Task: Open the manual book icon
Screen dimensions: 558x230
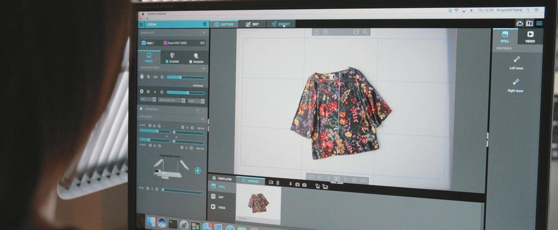Action: 530,23
